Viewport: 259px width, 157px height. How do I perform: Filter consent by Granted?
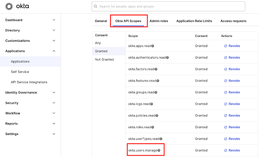[109, 51]
